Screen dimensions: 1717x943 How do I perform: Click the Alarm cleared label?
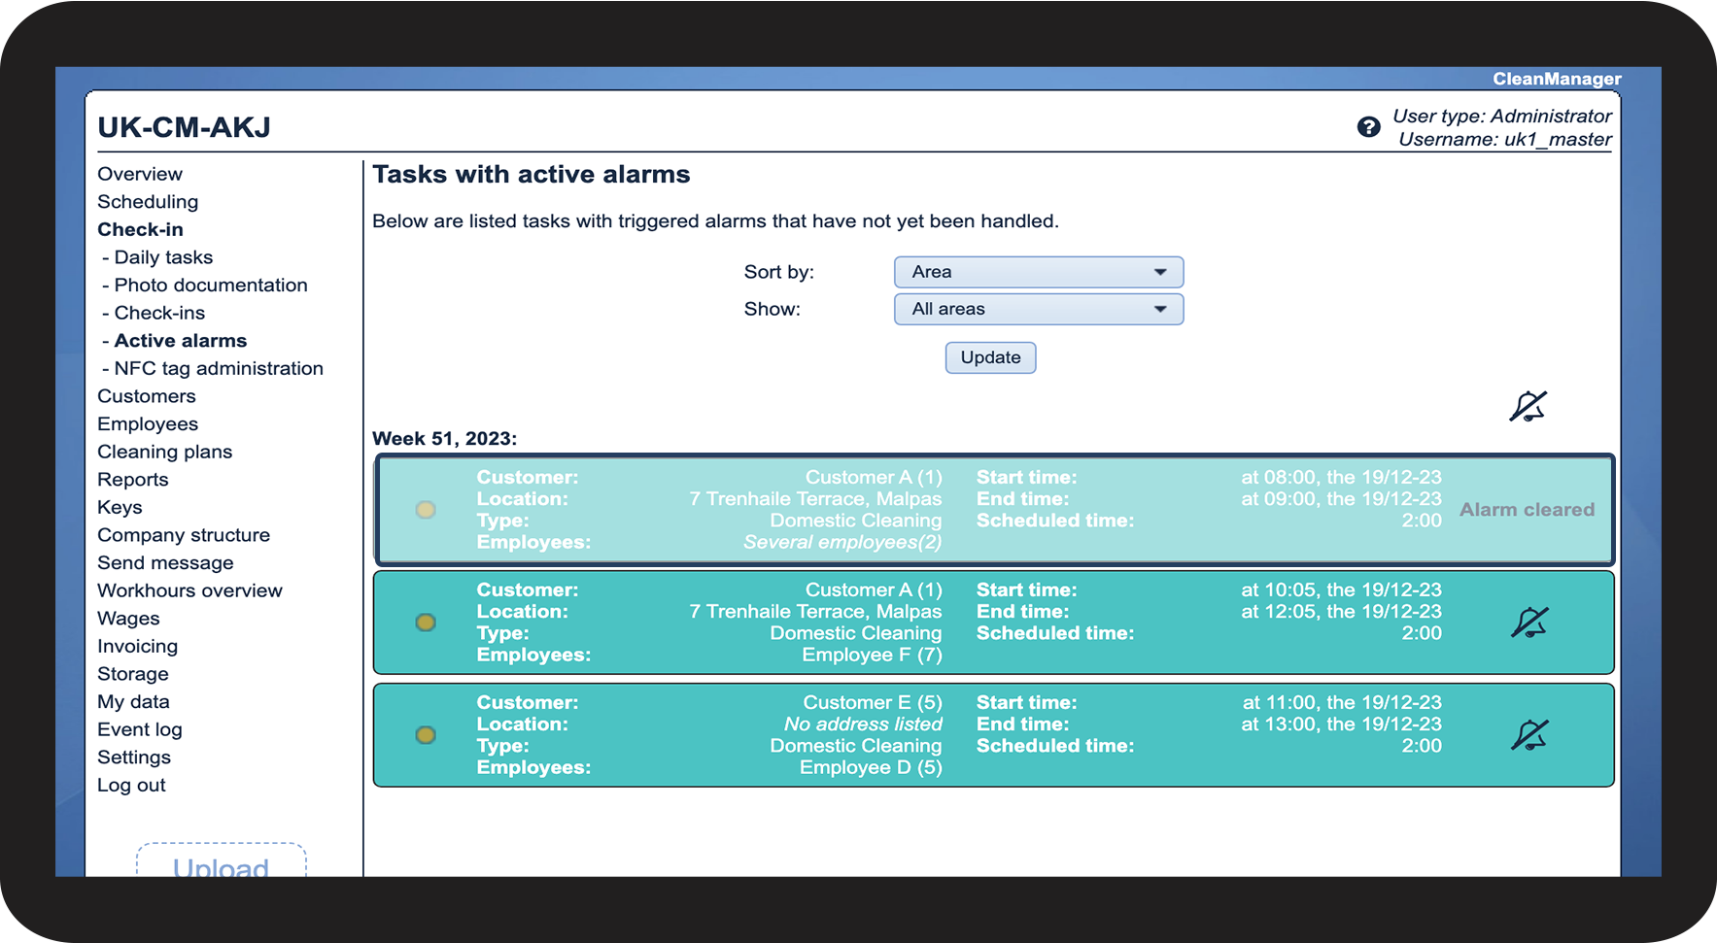pos(1527,510)
